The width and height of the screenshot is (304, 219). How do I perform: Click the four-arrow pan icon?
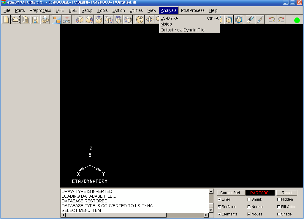pyautogui.click(x=150, y=20)
